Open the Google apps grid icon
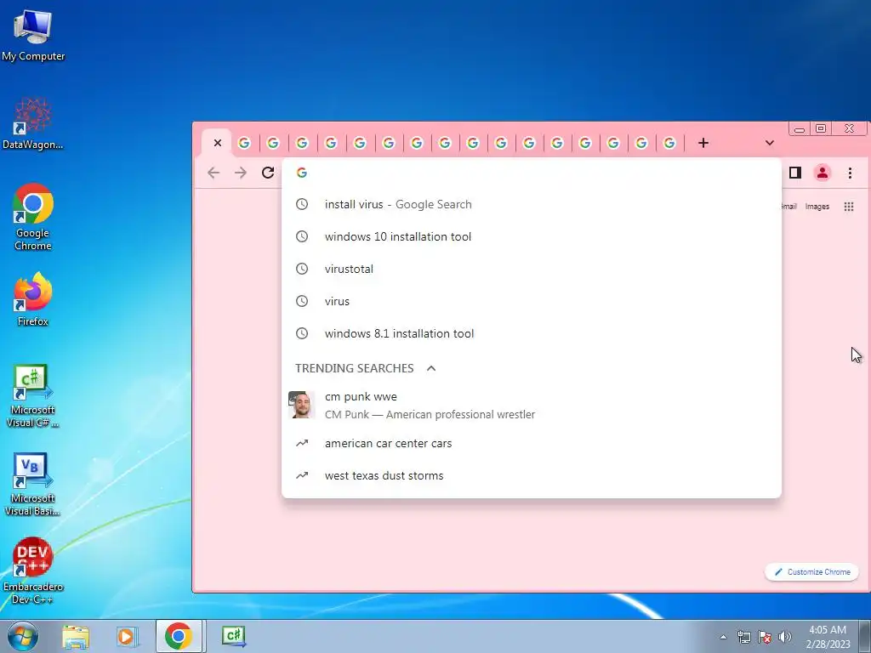Image resolution: width=871 pixels, height=653 pixels. (849, 207)
